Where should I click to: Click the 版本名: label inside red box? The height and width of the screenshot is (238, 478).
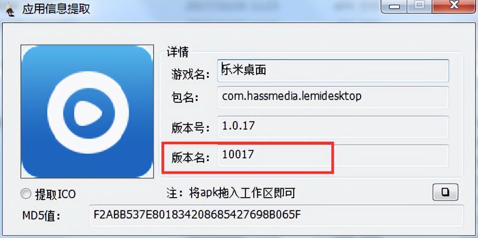190,157
